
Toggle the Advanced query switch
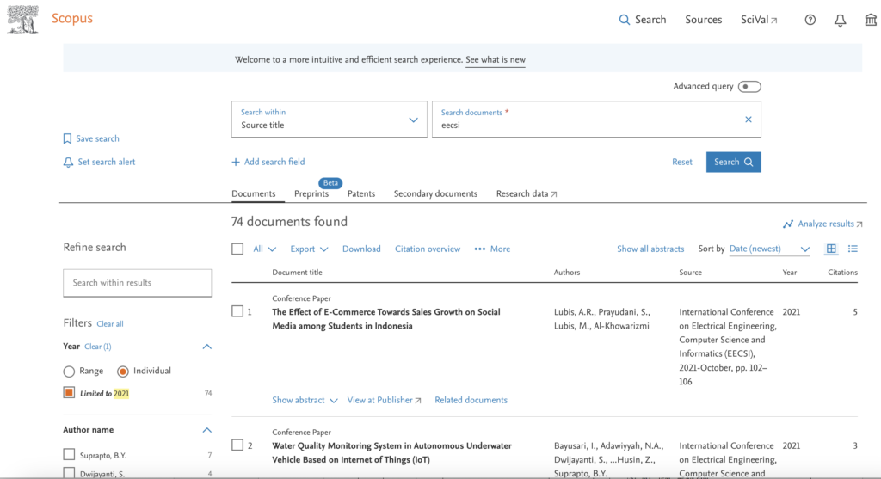point(749,86)
